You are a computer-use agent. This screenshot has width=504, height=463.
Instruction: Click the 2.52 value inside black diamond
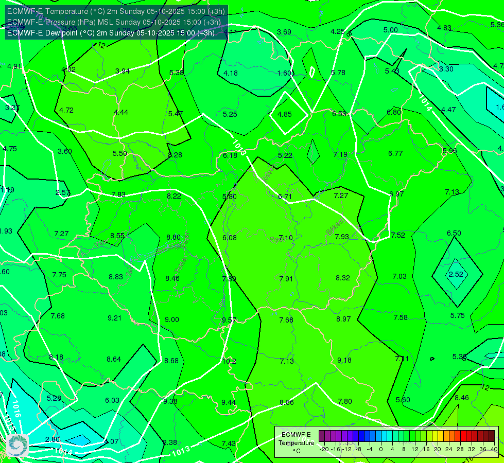[x=456, y=274]
